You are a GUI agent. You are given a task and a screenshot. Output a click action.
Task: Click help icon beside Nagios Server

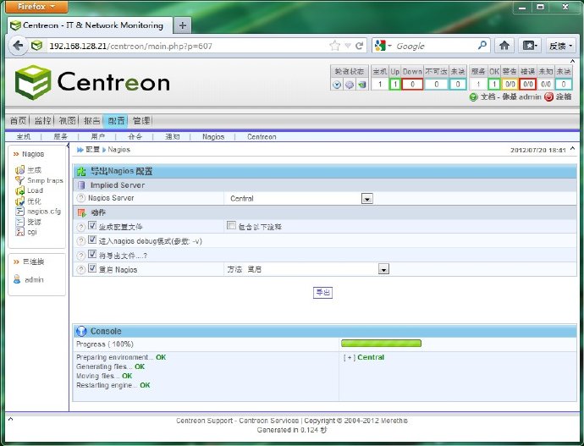pos(80,198)
